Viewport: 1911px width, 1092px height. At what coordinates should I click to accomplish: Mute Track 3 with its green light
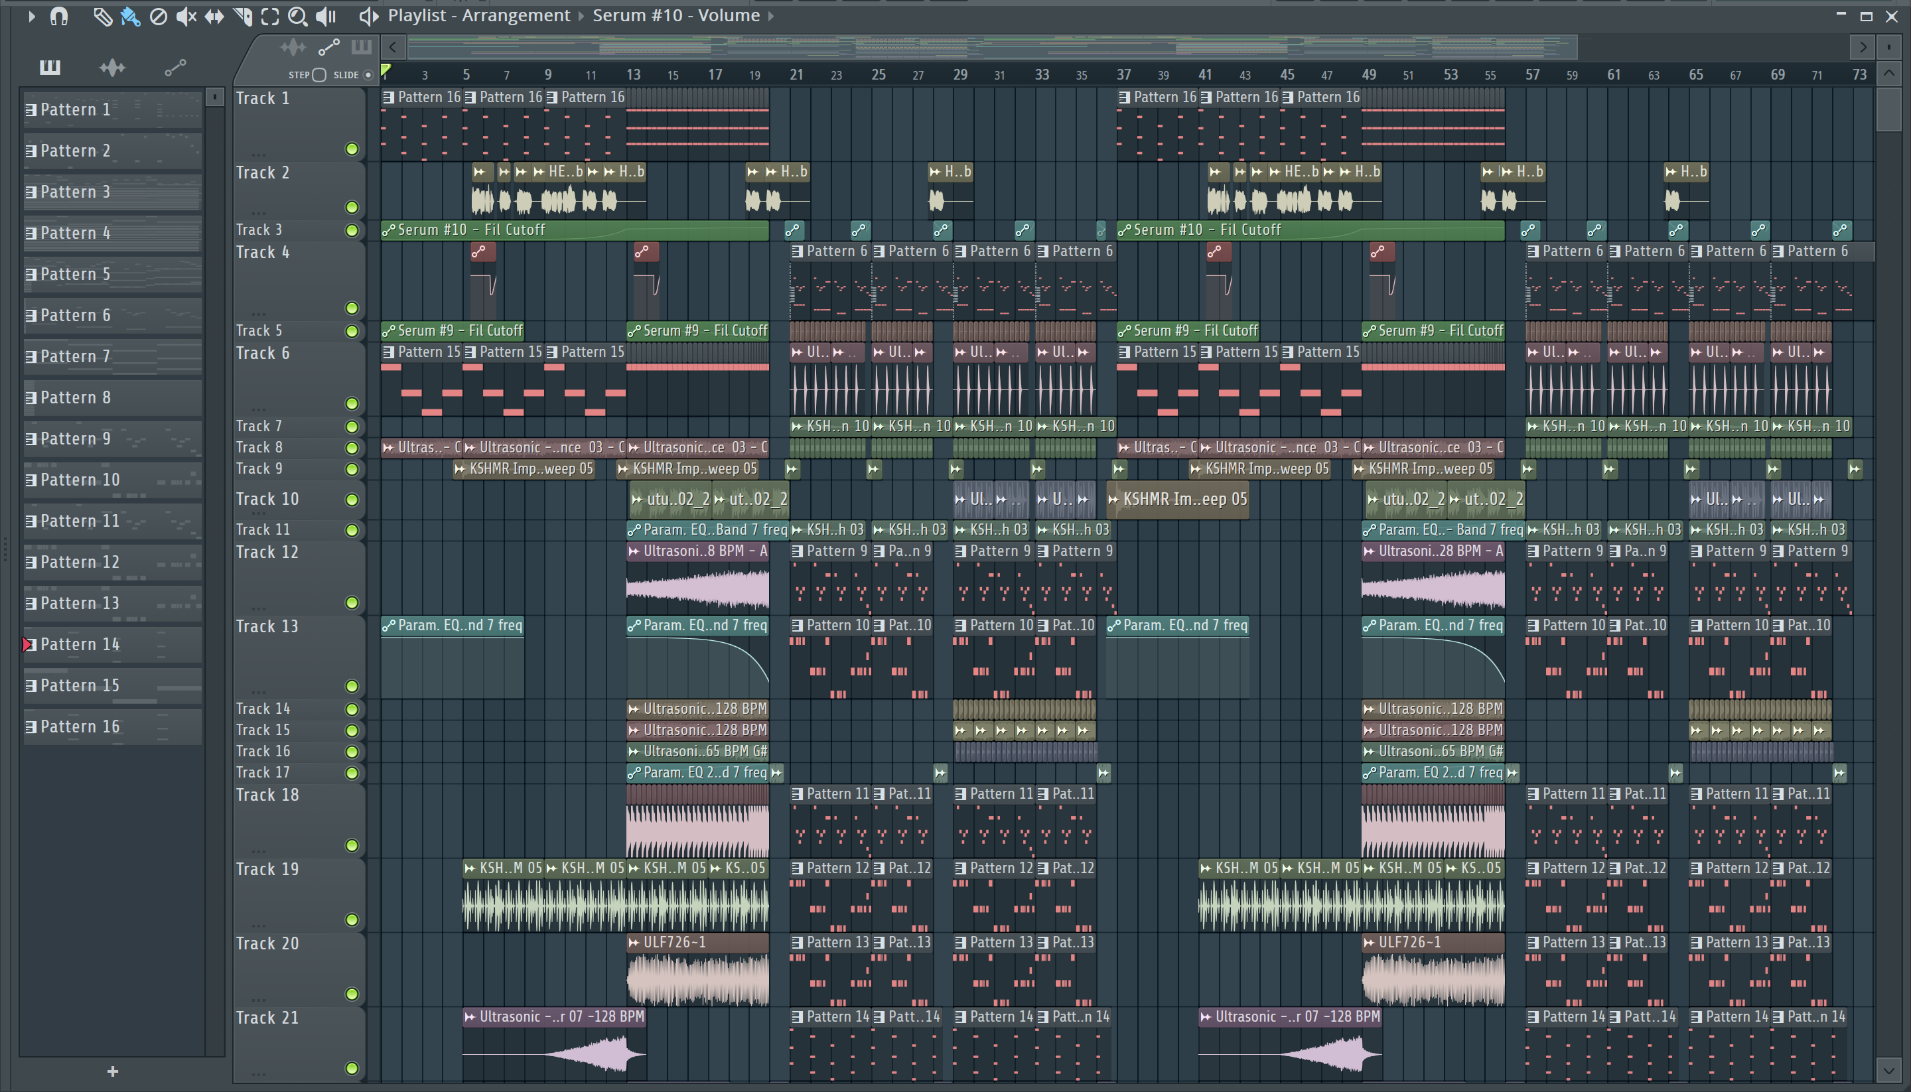pyautogui.click(x=351, y=230)
